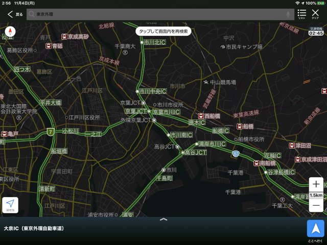Select the 京葉市川IC label
Screen dimensions: 327x245
pos(166,112)
